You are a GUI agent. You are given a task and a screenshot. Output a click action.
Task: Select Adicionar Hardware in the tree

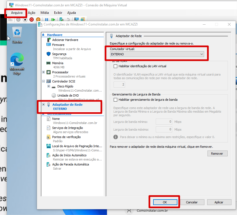65,40
